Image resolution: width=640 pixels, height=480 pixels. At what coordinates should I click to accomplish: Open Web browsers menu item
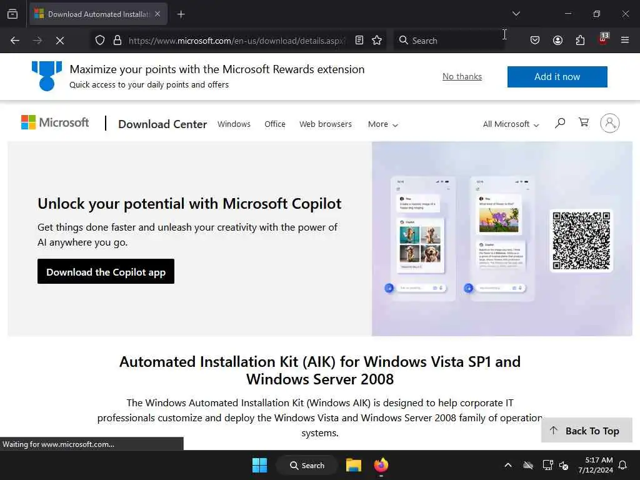(325, 124)
